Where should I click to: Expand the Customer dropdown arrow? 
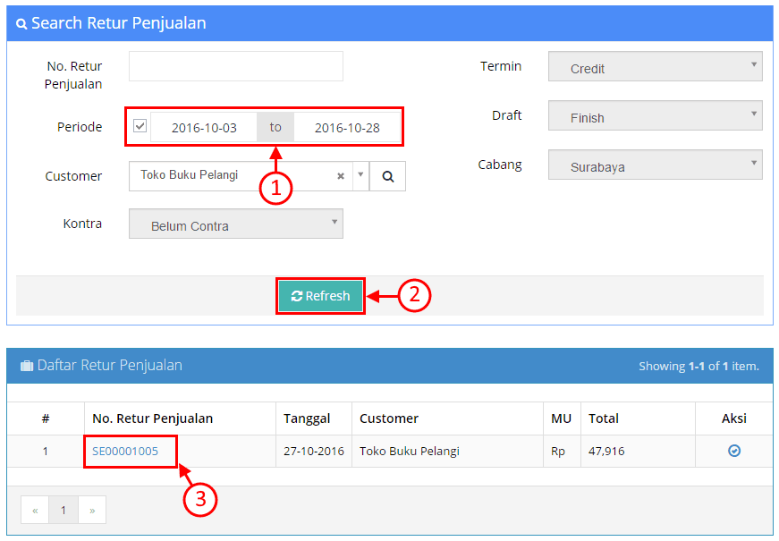tap(360, 175)
